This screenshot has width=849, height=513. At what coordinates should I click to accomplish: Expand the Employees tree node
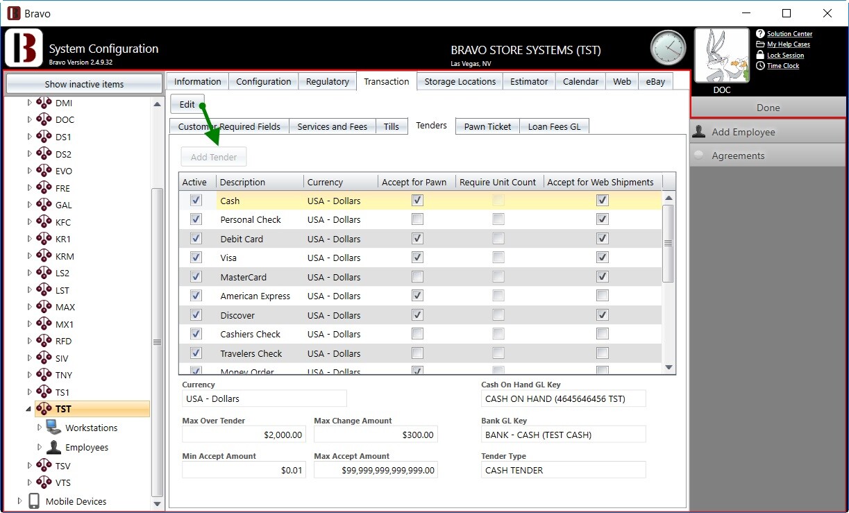point(39,447)
